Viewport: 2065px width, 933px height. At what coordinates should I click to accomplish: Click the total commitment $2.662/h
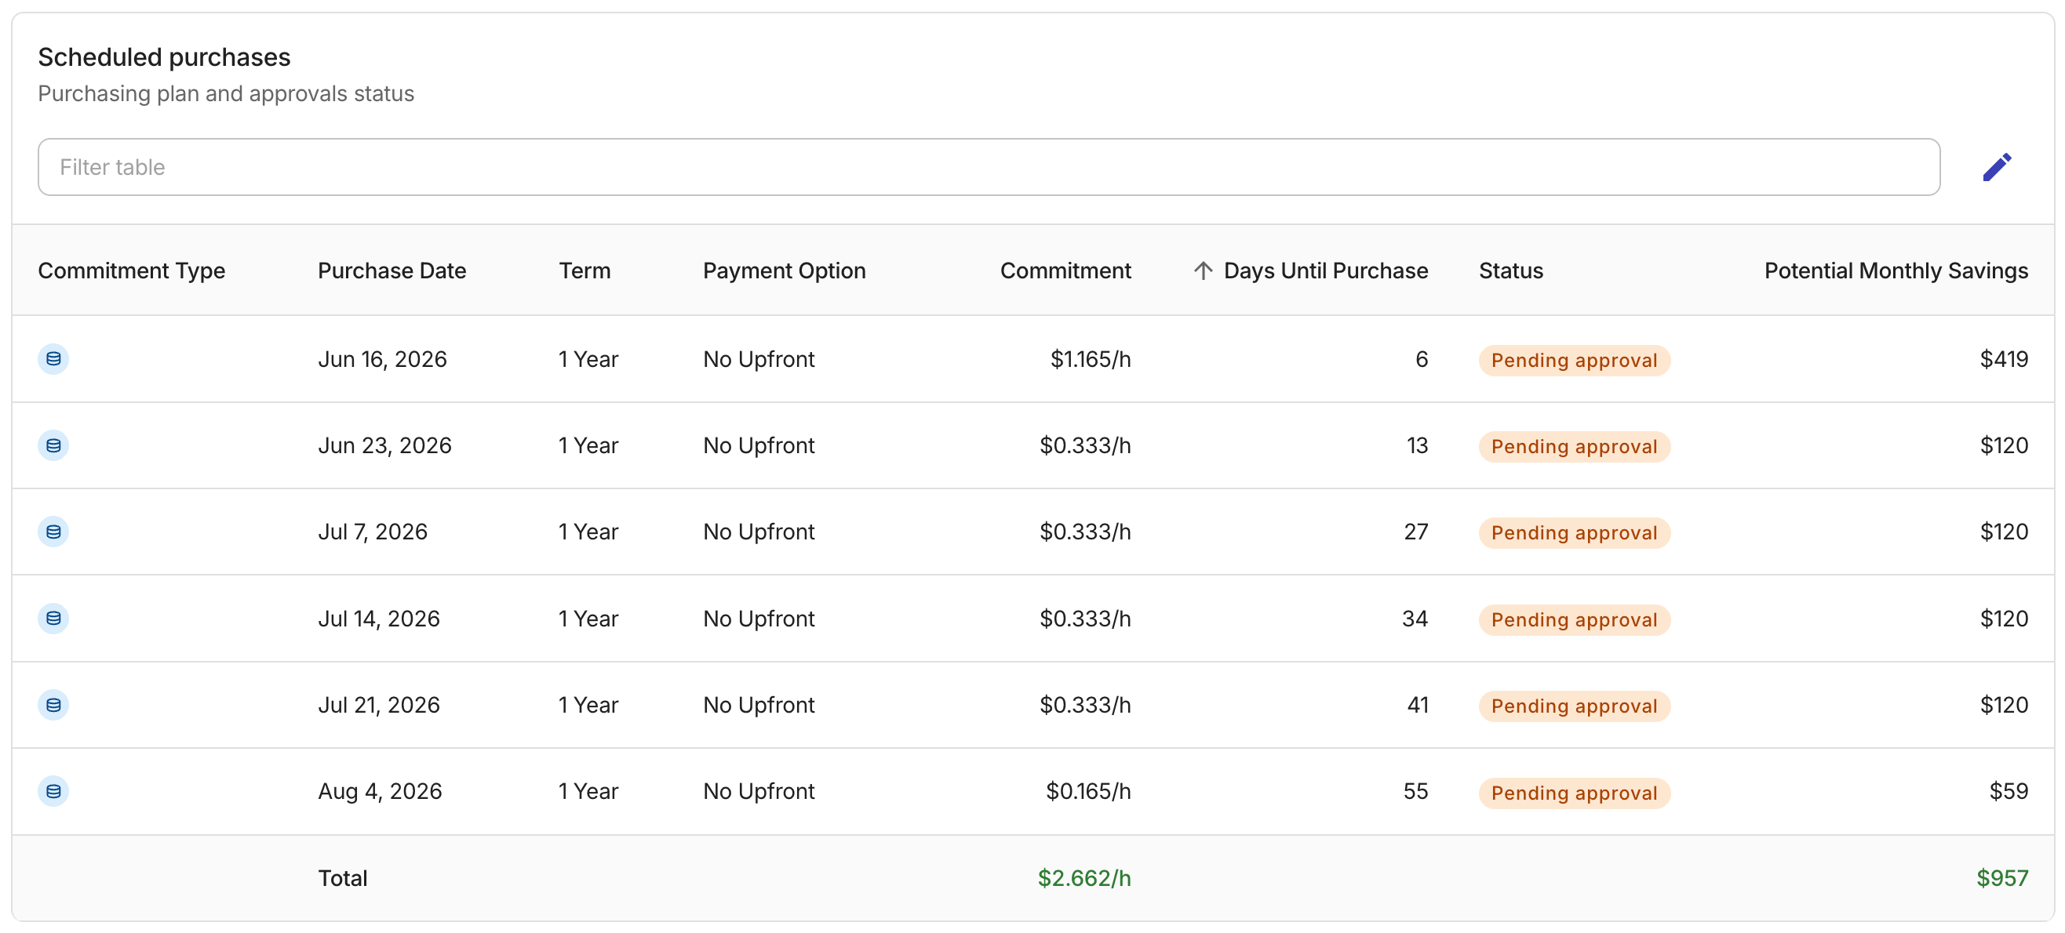(x=1084, y=879)
